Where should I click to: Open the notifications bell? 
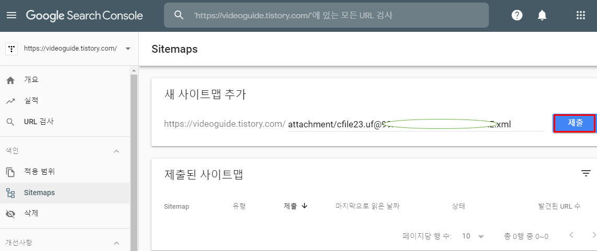tap(542, 15)
